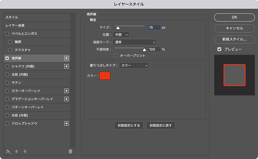Click the plus icon beside ドロップシャドウ
Screen dimensions: 258x159
[x=66, y=124]
